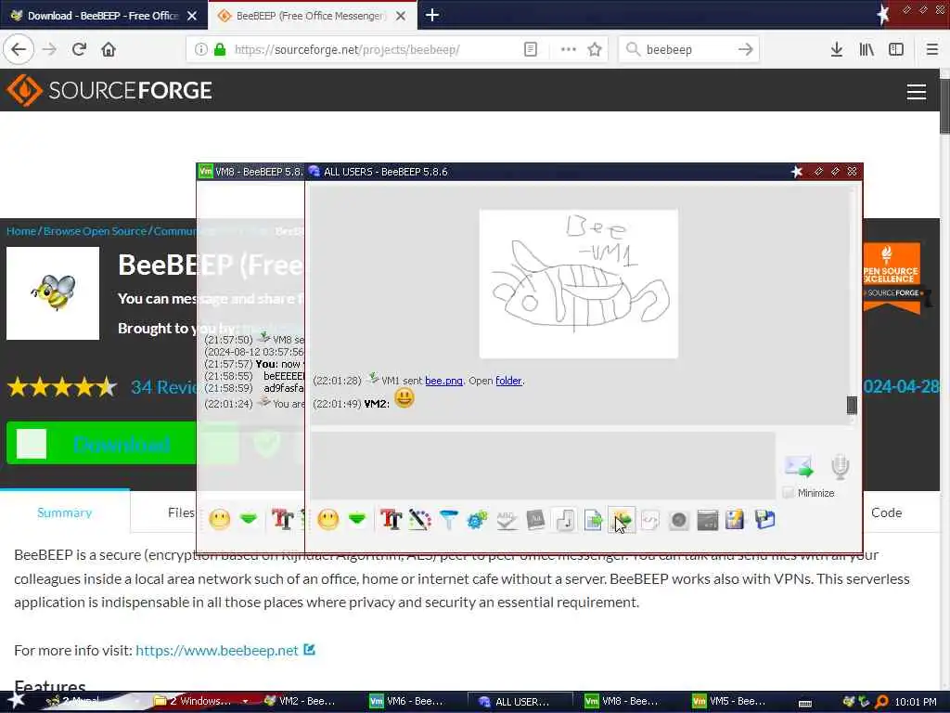
Task: Open SourceForge hamburger menu
Action: coord(916,92)
